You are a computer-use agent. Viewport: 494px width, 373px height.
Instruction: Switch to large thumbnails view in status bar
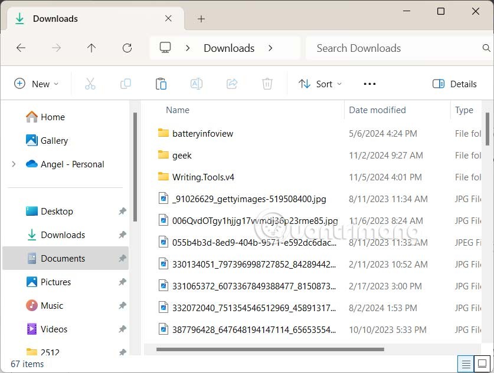pos(482,364)
